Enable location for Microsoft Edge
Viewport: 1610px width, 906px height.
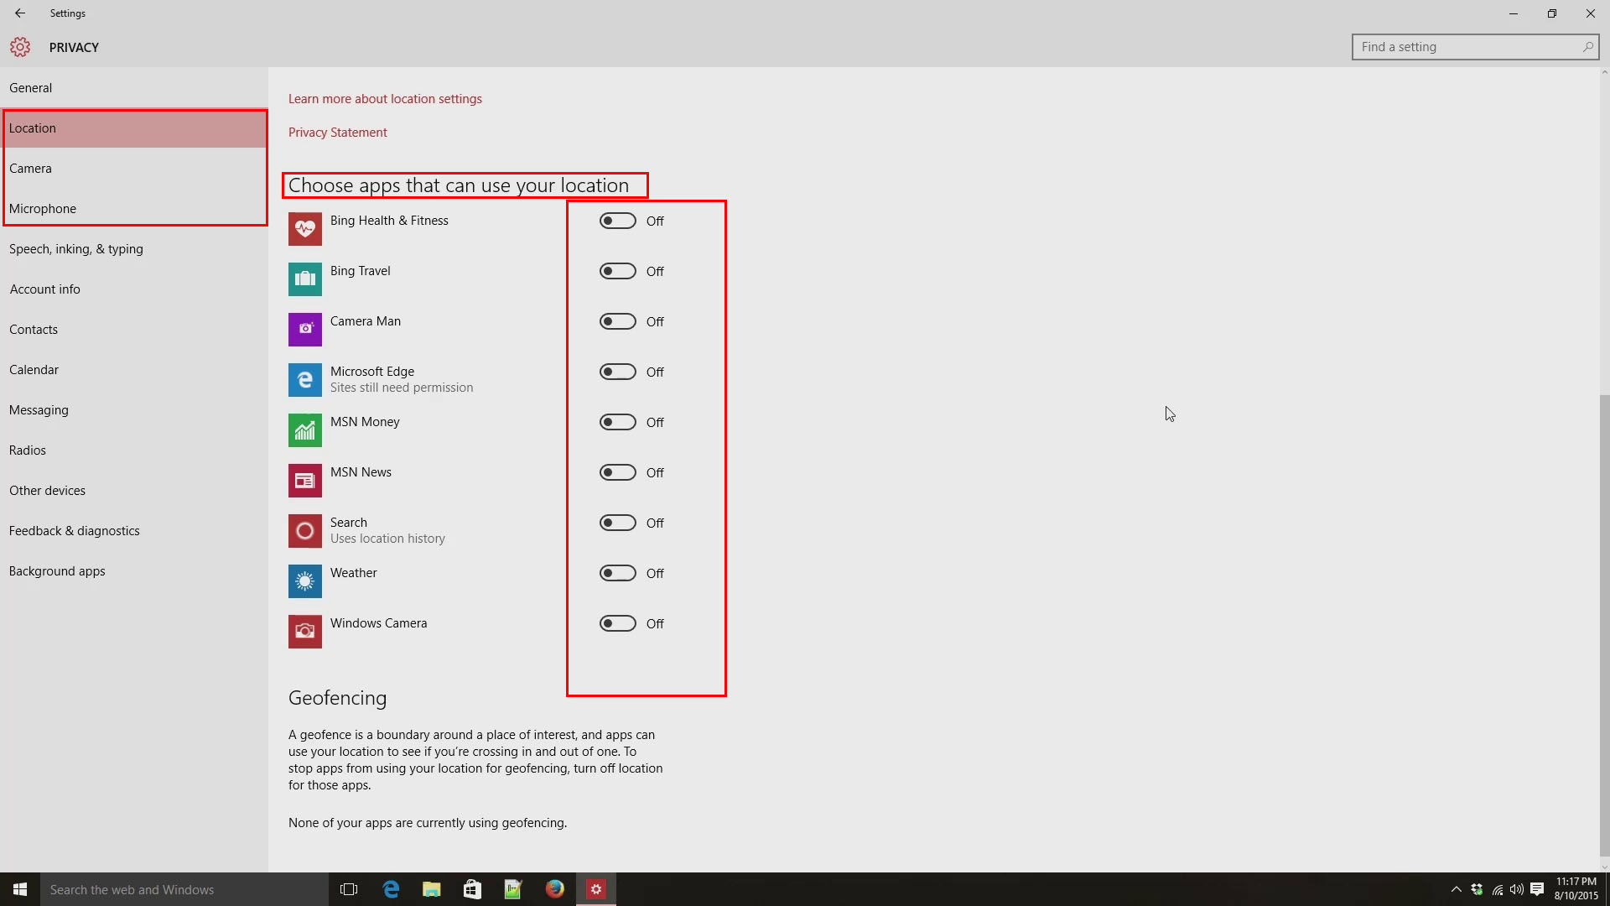coord(618,372)
